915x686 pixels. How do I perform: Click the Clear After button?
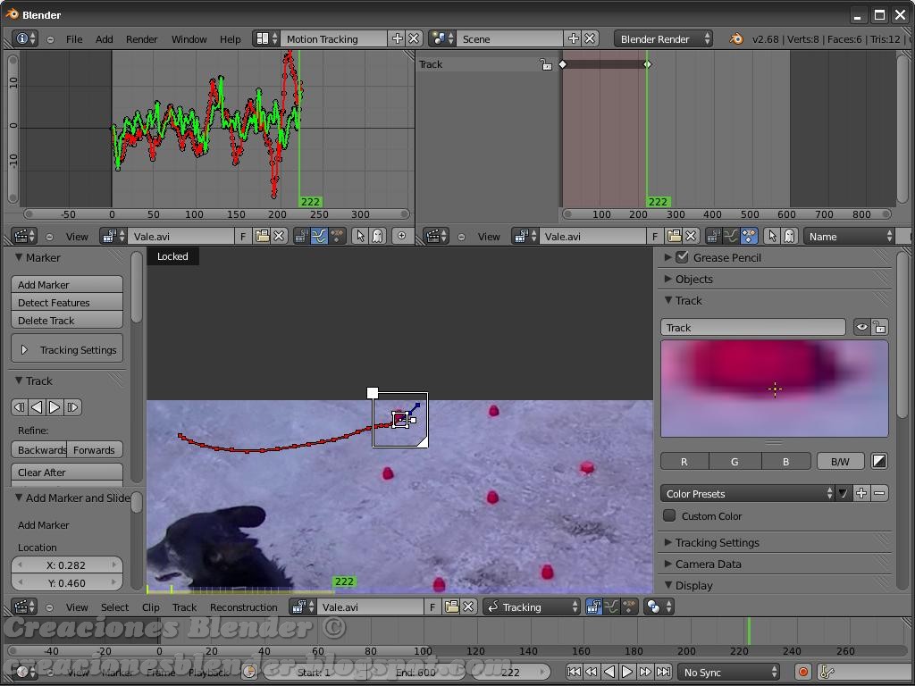pos(66,472)
